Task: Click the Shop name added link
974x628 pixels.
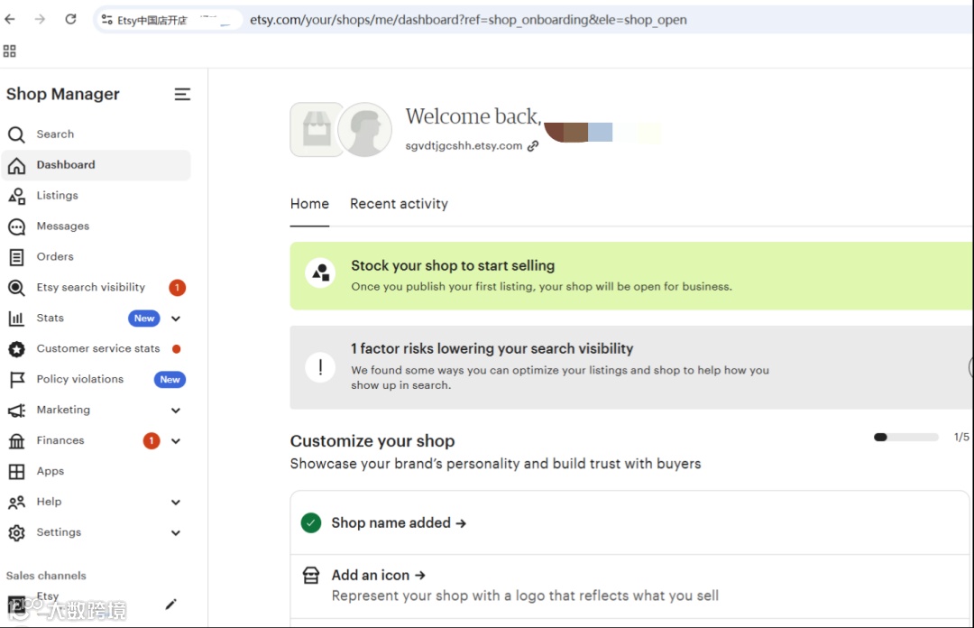Action: pyautogui.click(x=399, y=523)
